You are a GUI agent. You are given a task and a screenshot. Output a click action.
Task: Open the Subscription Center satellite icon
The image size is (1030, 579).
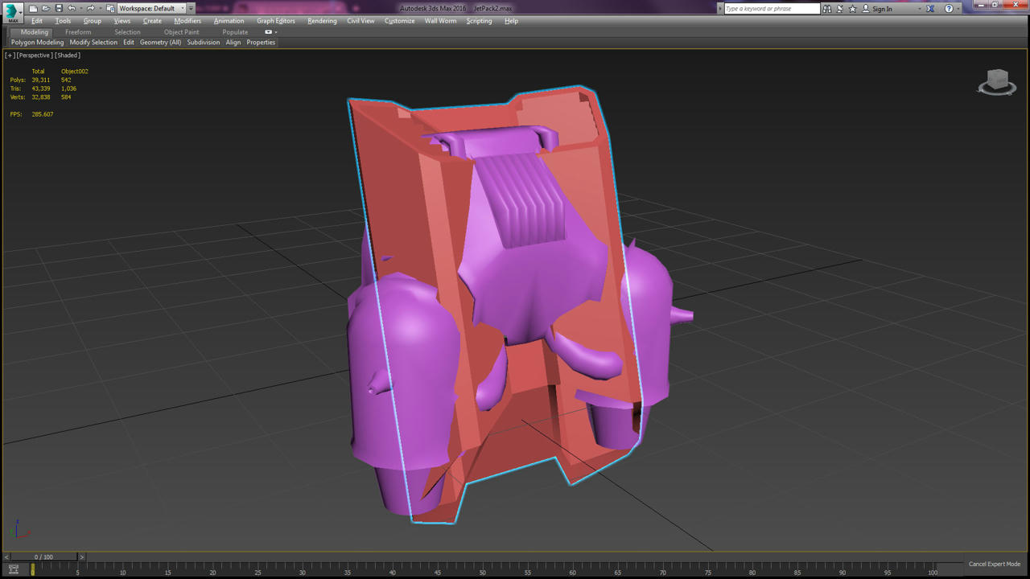[x=840, y=9]
